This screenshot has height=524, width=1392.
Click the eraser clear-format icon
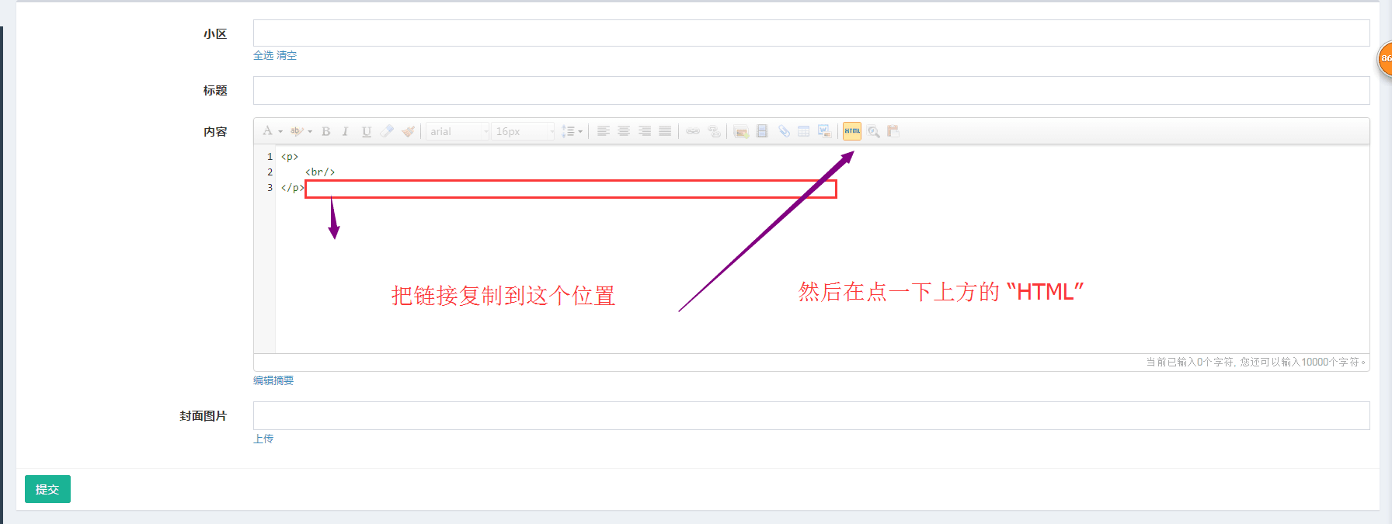pos(387,131)
